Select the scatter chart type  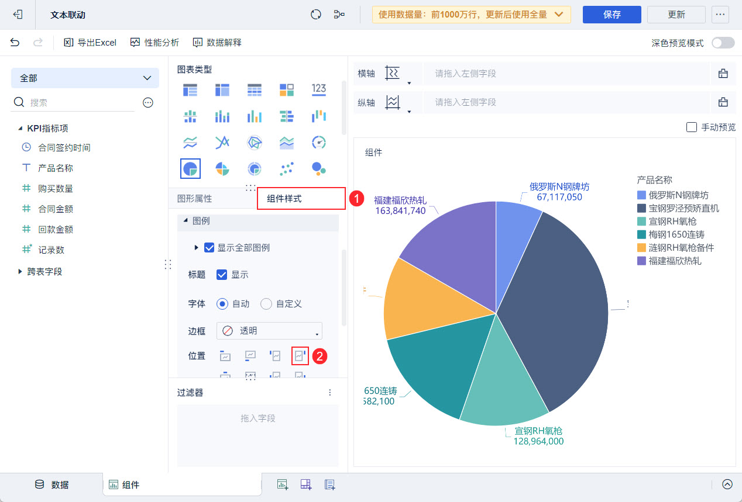coord(287,168)
